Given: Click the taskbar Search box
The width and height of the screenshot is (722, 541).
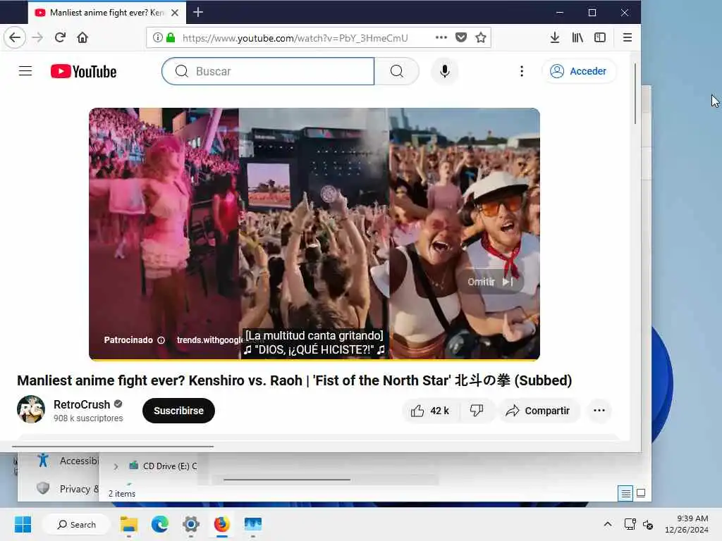Looking at the screenshot, I should pos(76,524).
